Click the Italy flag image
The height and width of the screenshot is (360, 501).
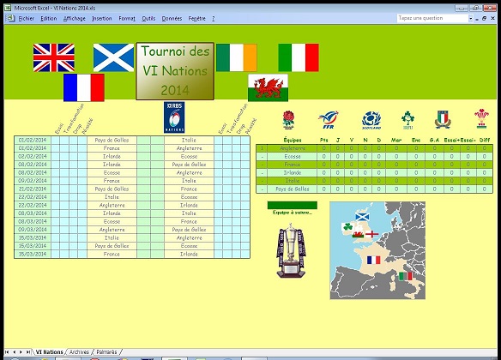click(x=299, y=57)
